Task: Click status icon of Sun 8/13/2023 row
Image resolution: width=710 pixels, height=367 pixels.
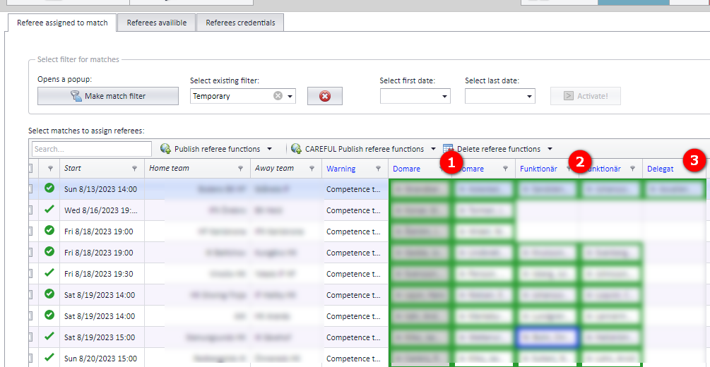Action: click(x=49, y=188)
